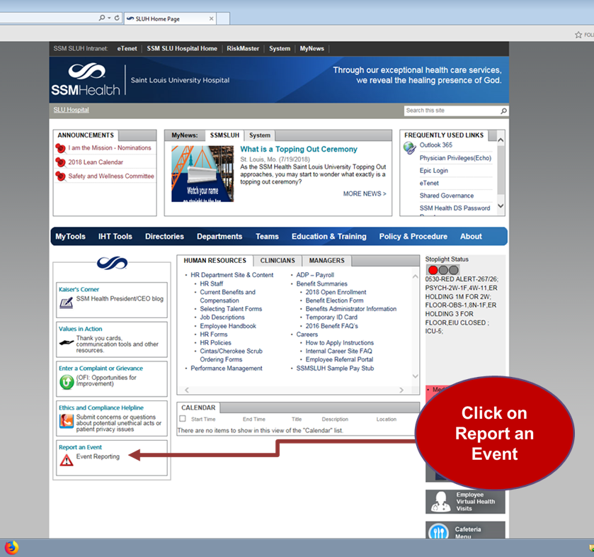Viewport: 594px width, 557px height.
Task: Open the Directories menu
Action: pyautogui.click(x=164, y=236)
